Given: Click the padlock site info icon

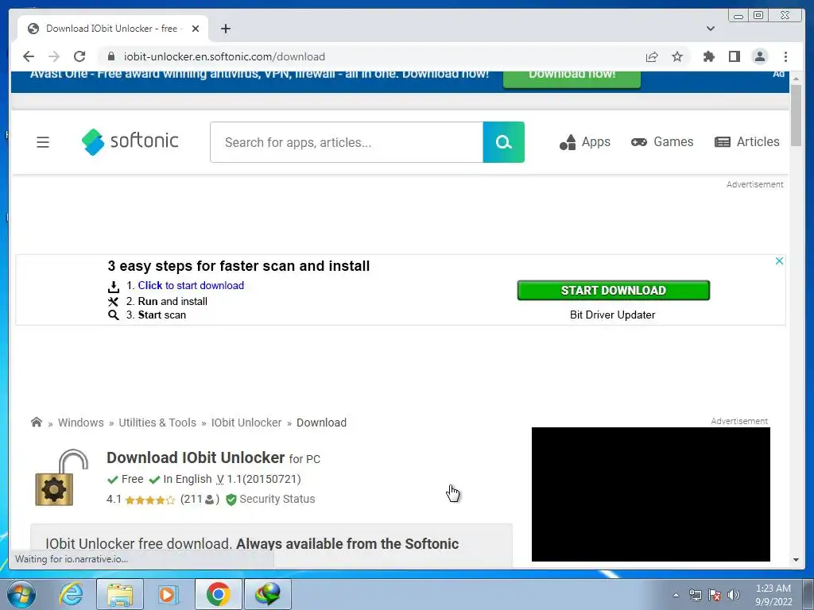Looking at the screenshot, I should tap(110, 56).
